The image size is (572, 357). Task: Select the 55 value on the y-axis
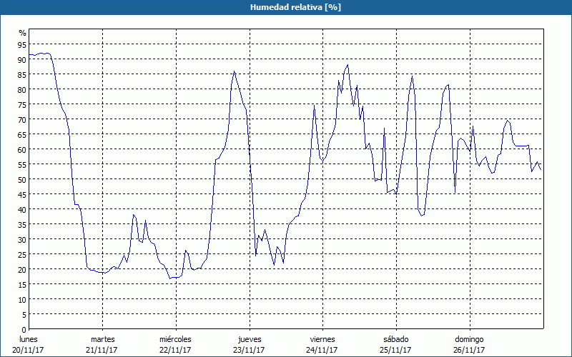(22, 165)
